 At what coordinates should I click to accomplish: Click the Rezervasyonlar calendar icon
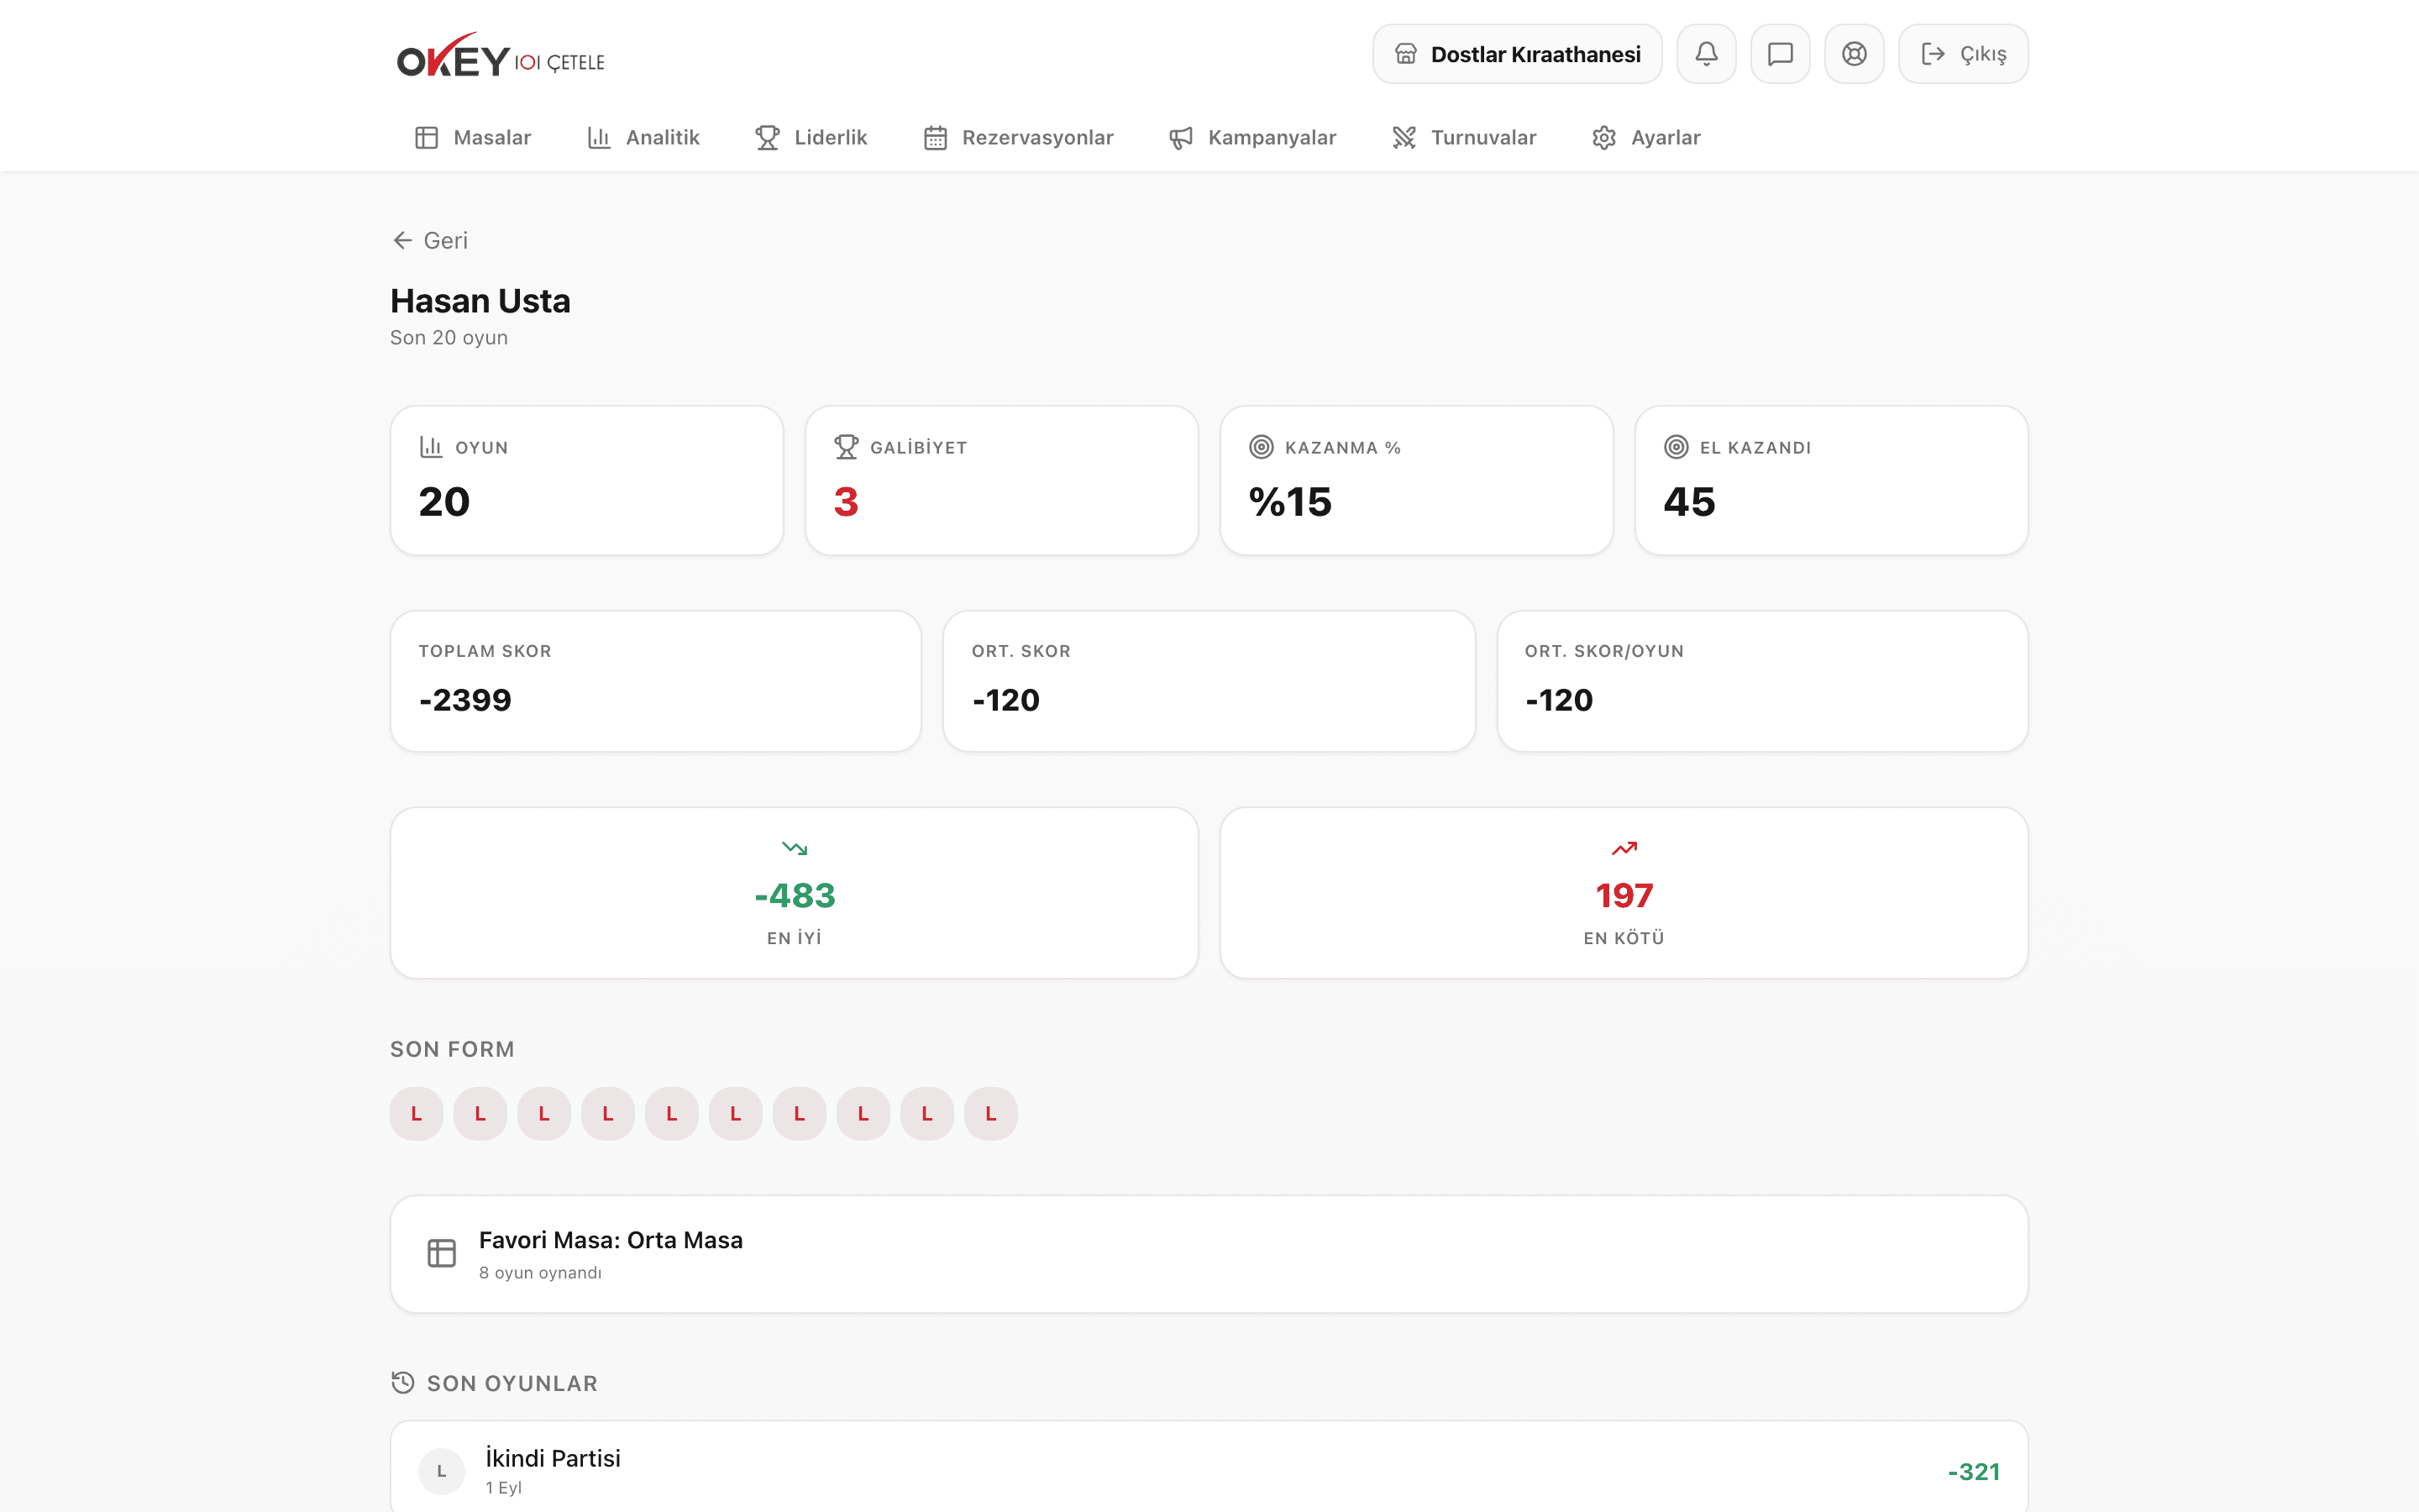(936, 138)
